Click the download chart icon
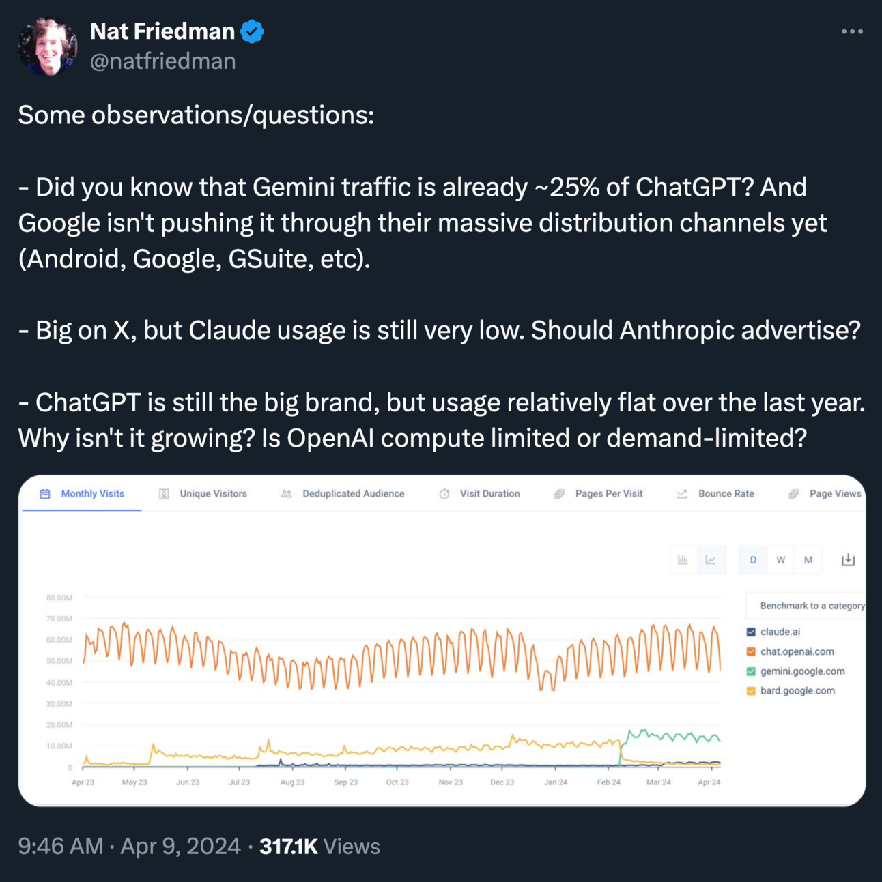 pyautogui.click(x=848, y=560)
